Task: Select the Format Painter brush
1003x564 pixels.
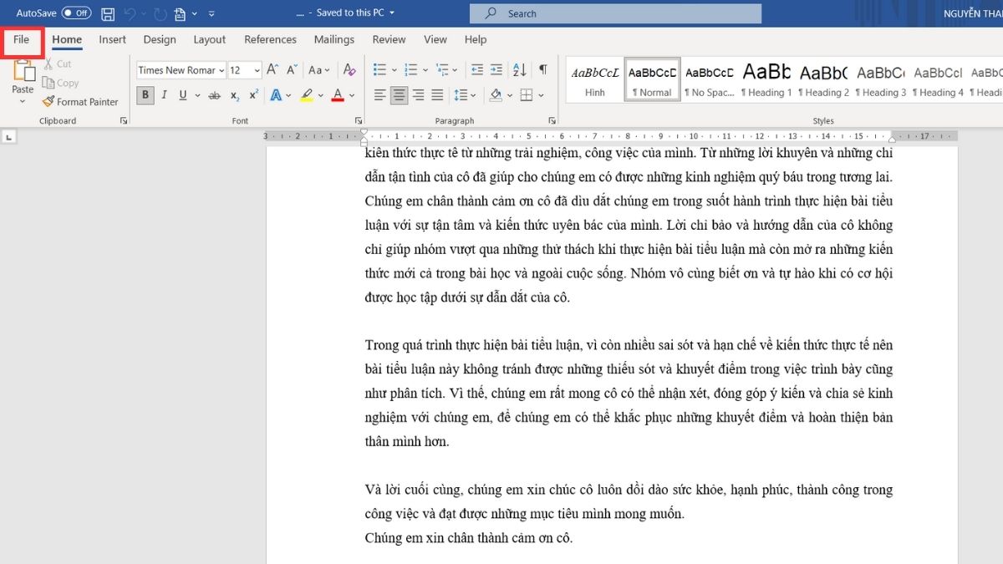Action: (80, 102)
